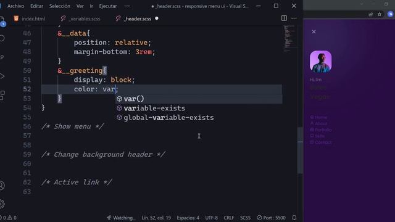Viewport: 395px width, 222px height.
Task: Expand the hidden menu items ellipsis in the title bar
Action: 127,6
